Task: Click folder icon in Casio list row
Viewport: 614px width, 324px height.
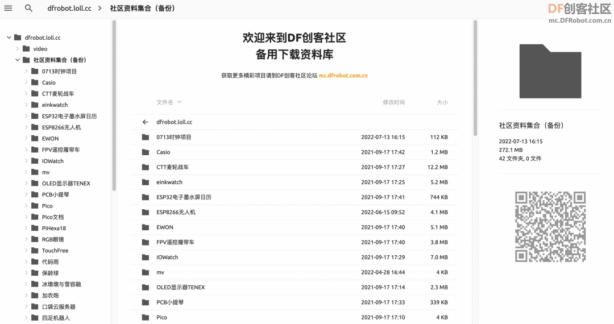Action: pos(146,152)
